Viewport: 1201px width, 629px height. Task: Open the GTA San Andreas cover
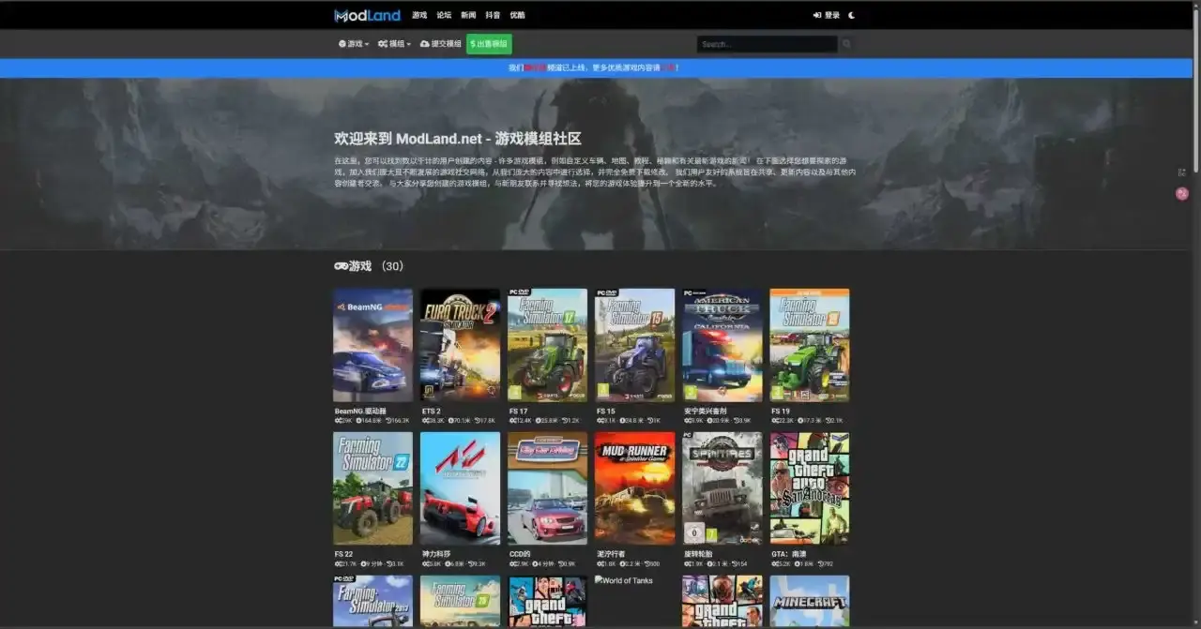point(809,488)
